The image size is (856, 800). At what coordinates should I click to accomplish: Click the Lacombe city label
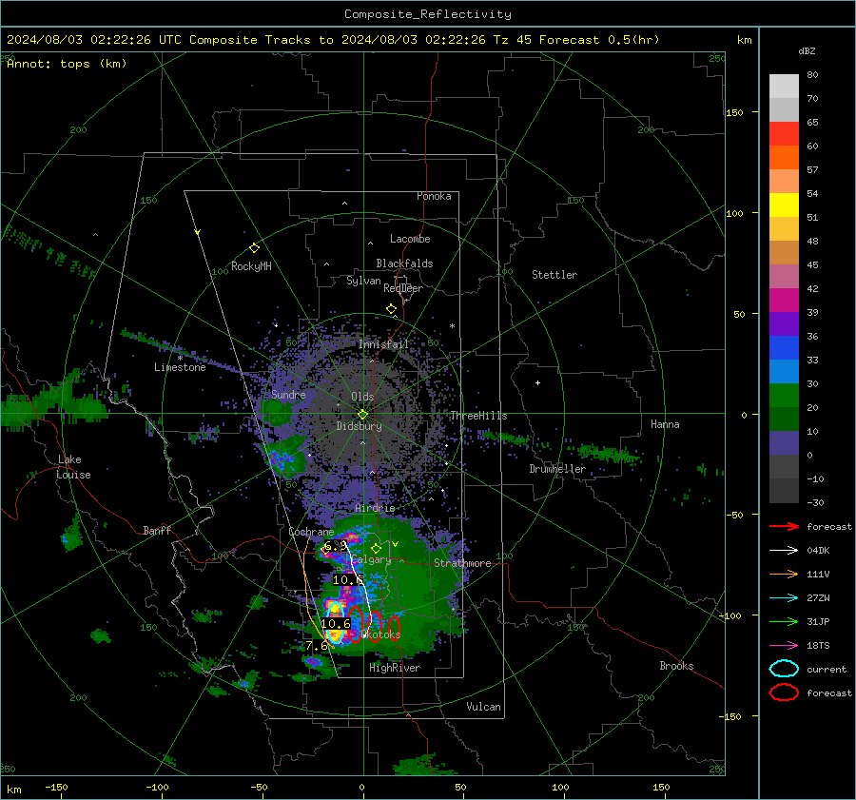coord(410,239)
